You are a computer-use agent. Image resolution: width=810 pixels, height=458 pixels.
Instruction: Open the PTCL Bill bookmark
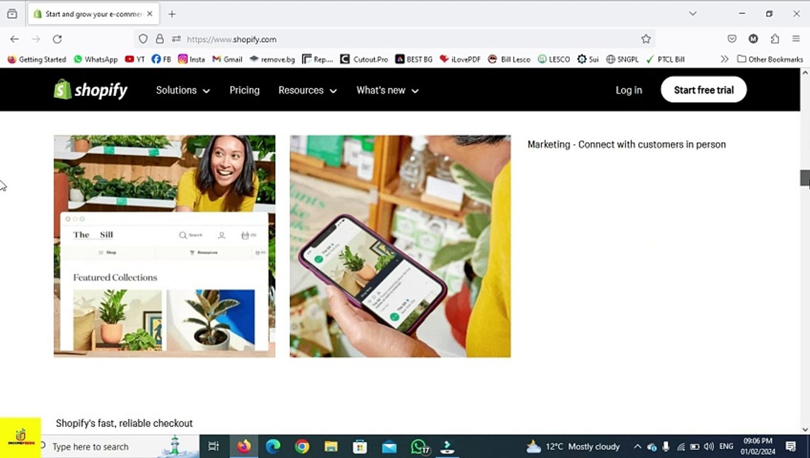click(665, 59)
